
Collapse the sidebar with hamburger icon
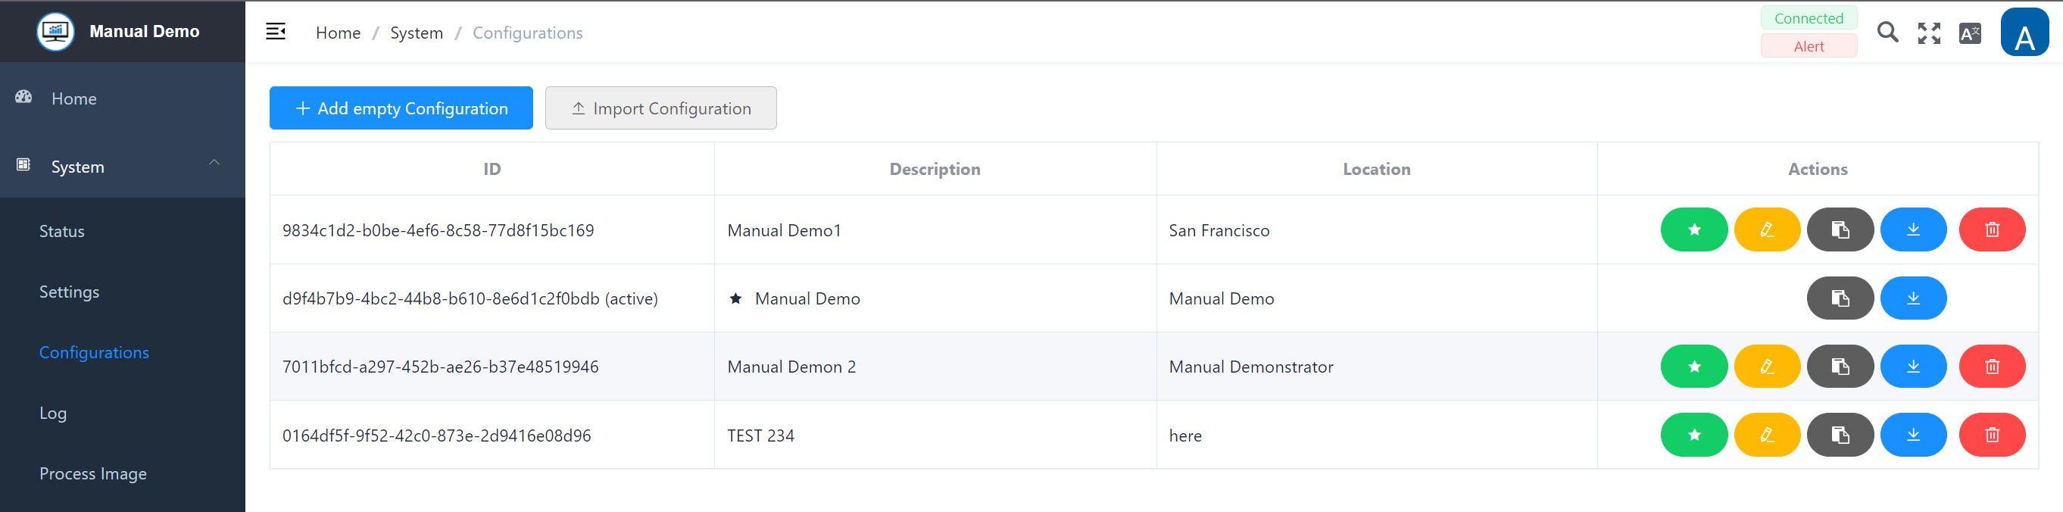pos(276,32)
